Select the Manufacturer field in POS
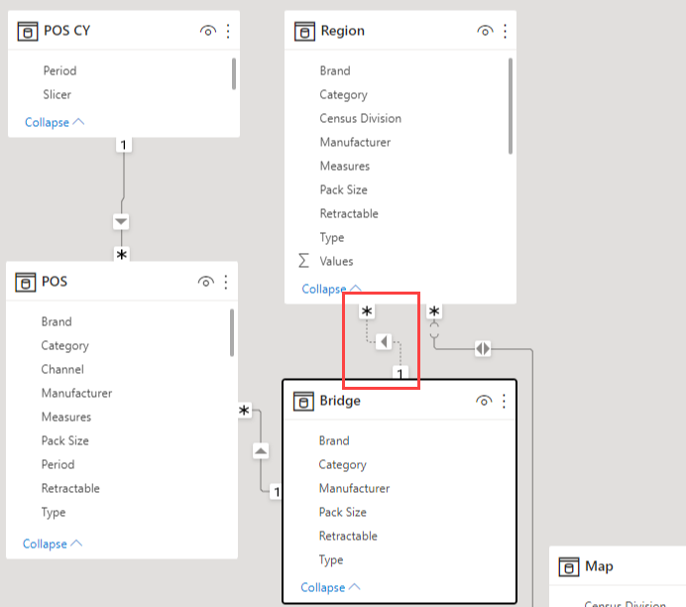This screenshot has height=607, width=686. click(x=76, y=393)
